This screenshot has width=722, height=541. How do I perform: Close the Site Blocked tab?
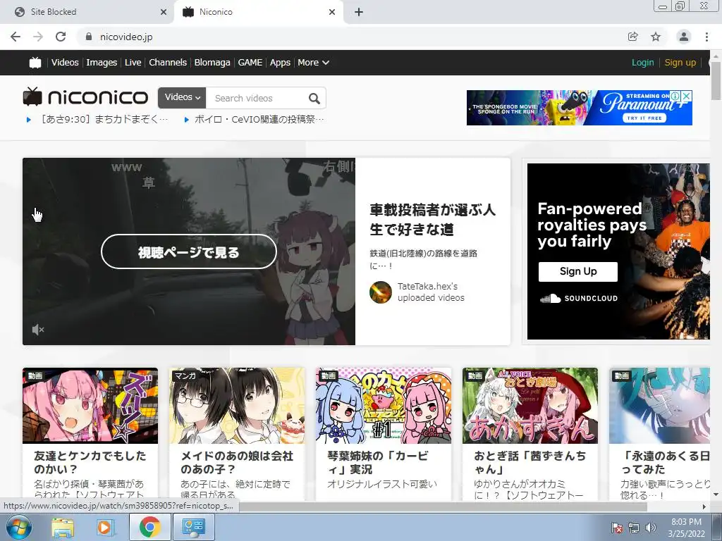click(x=164, y=12)
